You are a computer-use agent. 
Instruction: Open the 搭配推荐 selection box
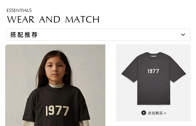click(x=98, y=35)
